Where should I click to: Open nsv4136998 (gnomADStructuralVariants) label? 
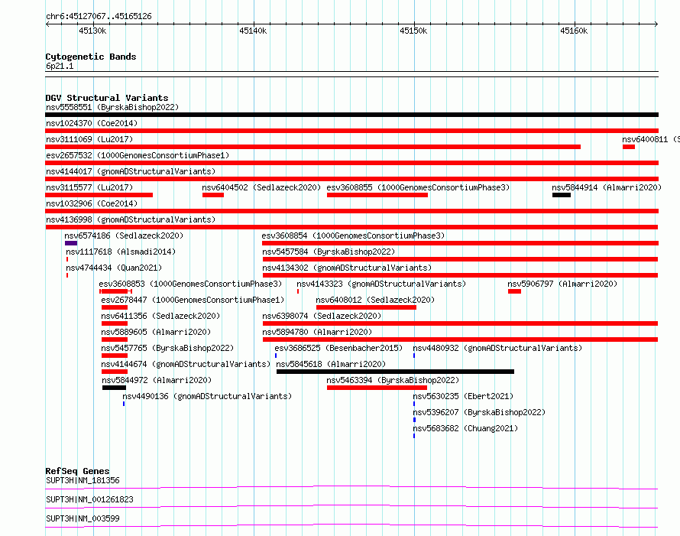click(x=131, y=219)
